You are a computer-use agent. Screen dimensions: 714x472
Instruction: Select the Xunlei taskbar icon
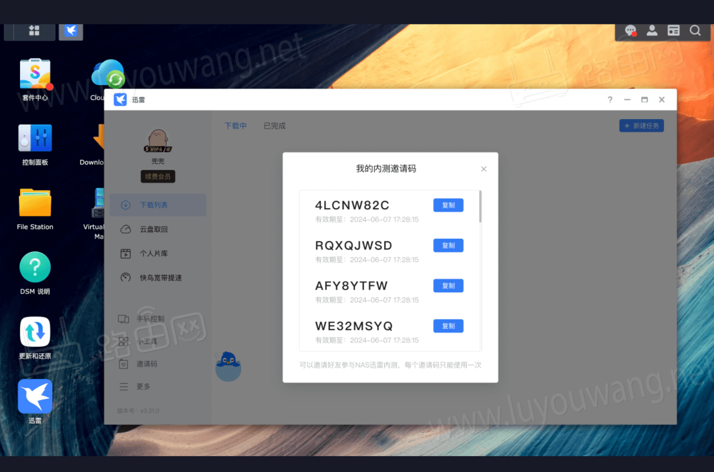click(x=71, y=32)
